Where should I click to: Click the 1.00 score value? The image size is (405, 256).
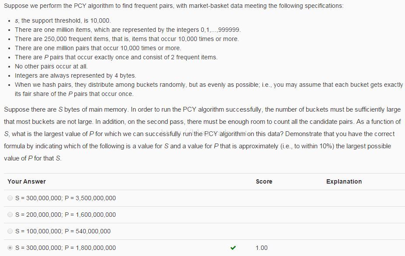[x=262, y=248]
